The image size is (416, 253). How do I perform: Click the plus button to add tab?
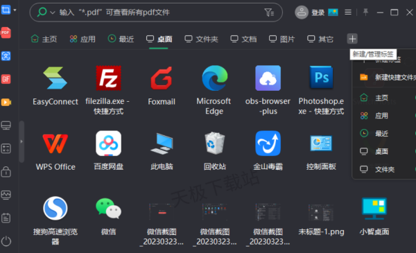pos(352,39)
